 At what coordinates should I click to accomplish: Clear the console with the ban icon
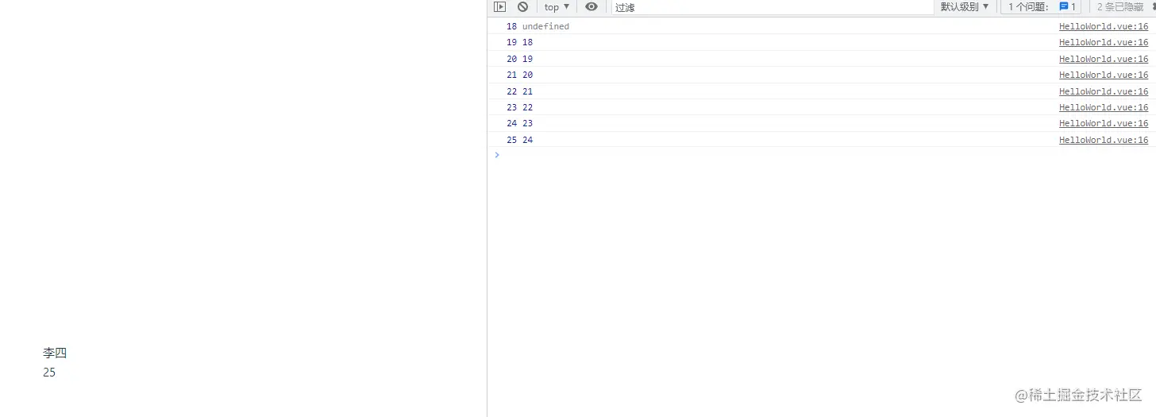[x=522, y=6]
